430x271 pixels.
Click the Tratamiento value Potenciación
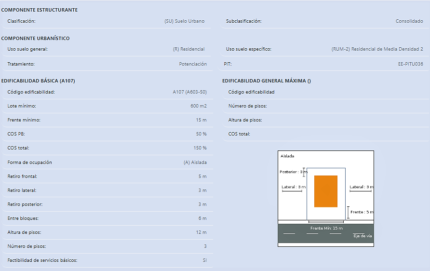pos(193,64)
